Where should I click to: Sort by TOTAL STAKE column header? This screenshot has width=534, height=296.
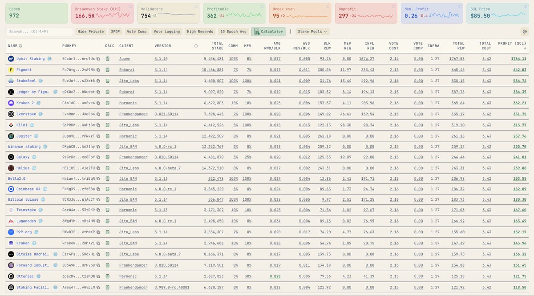[x=218, y=46]
